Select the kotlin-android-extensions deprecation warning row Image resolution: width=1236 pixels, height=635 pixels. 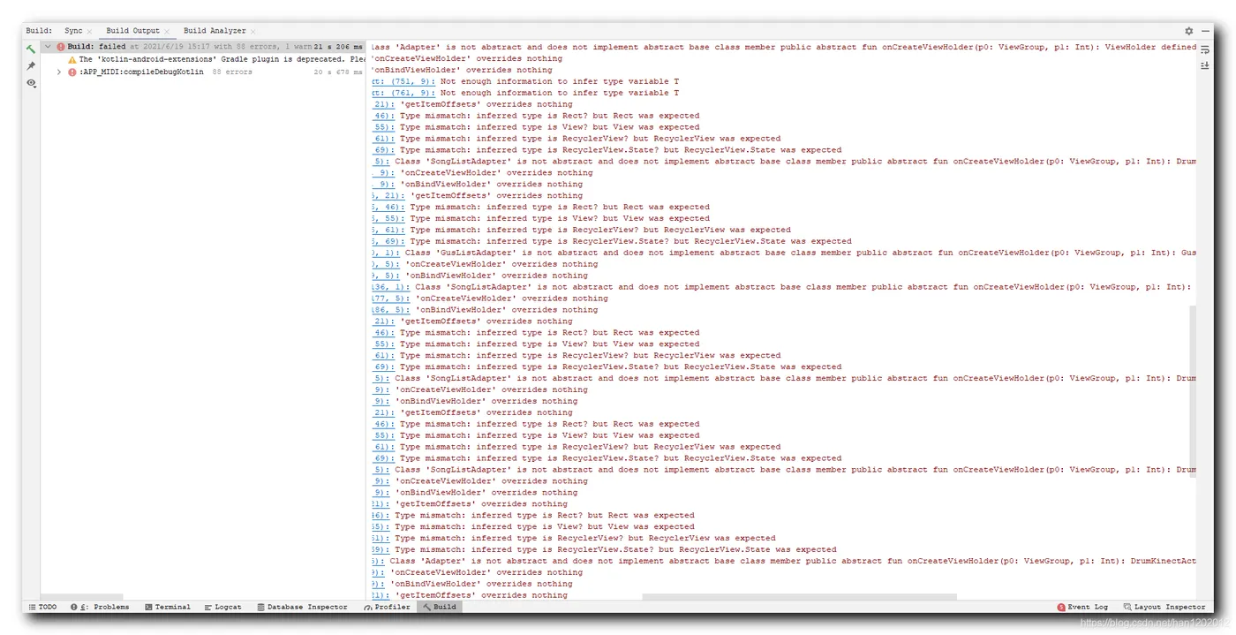(203, 59)
